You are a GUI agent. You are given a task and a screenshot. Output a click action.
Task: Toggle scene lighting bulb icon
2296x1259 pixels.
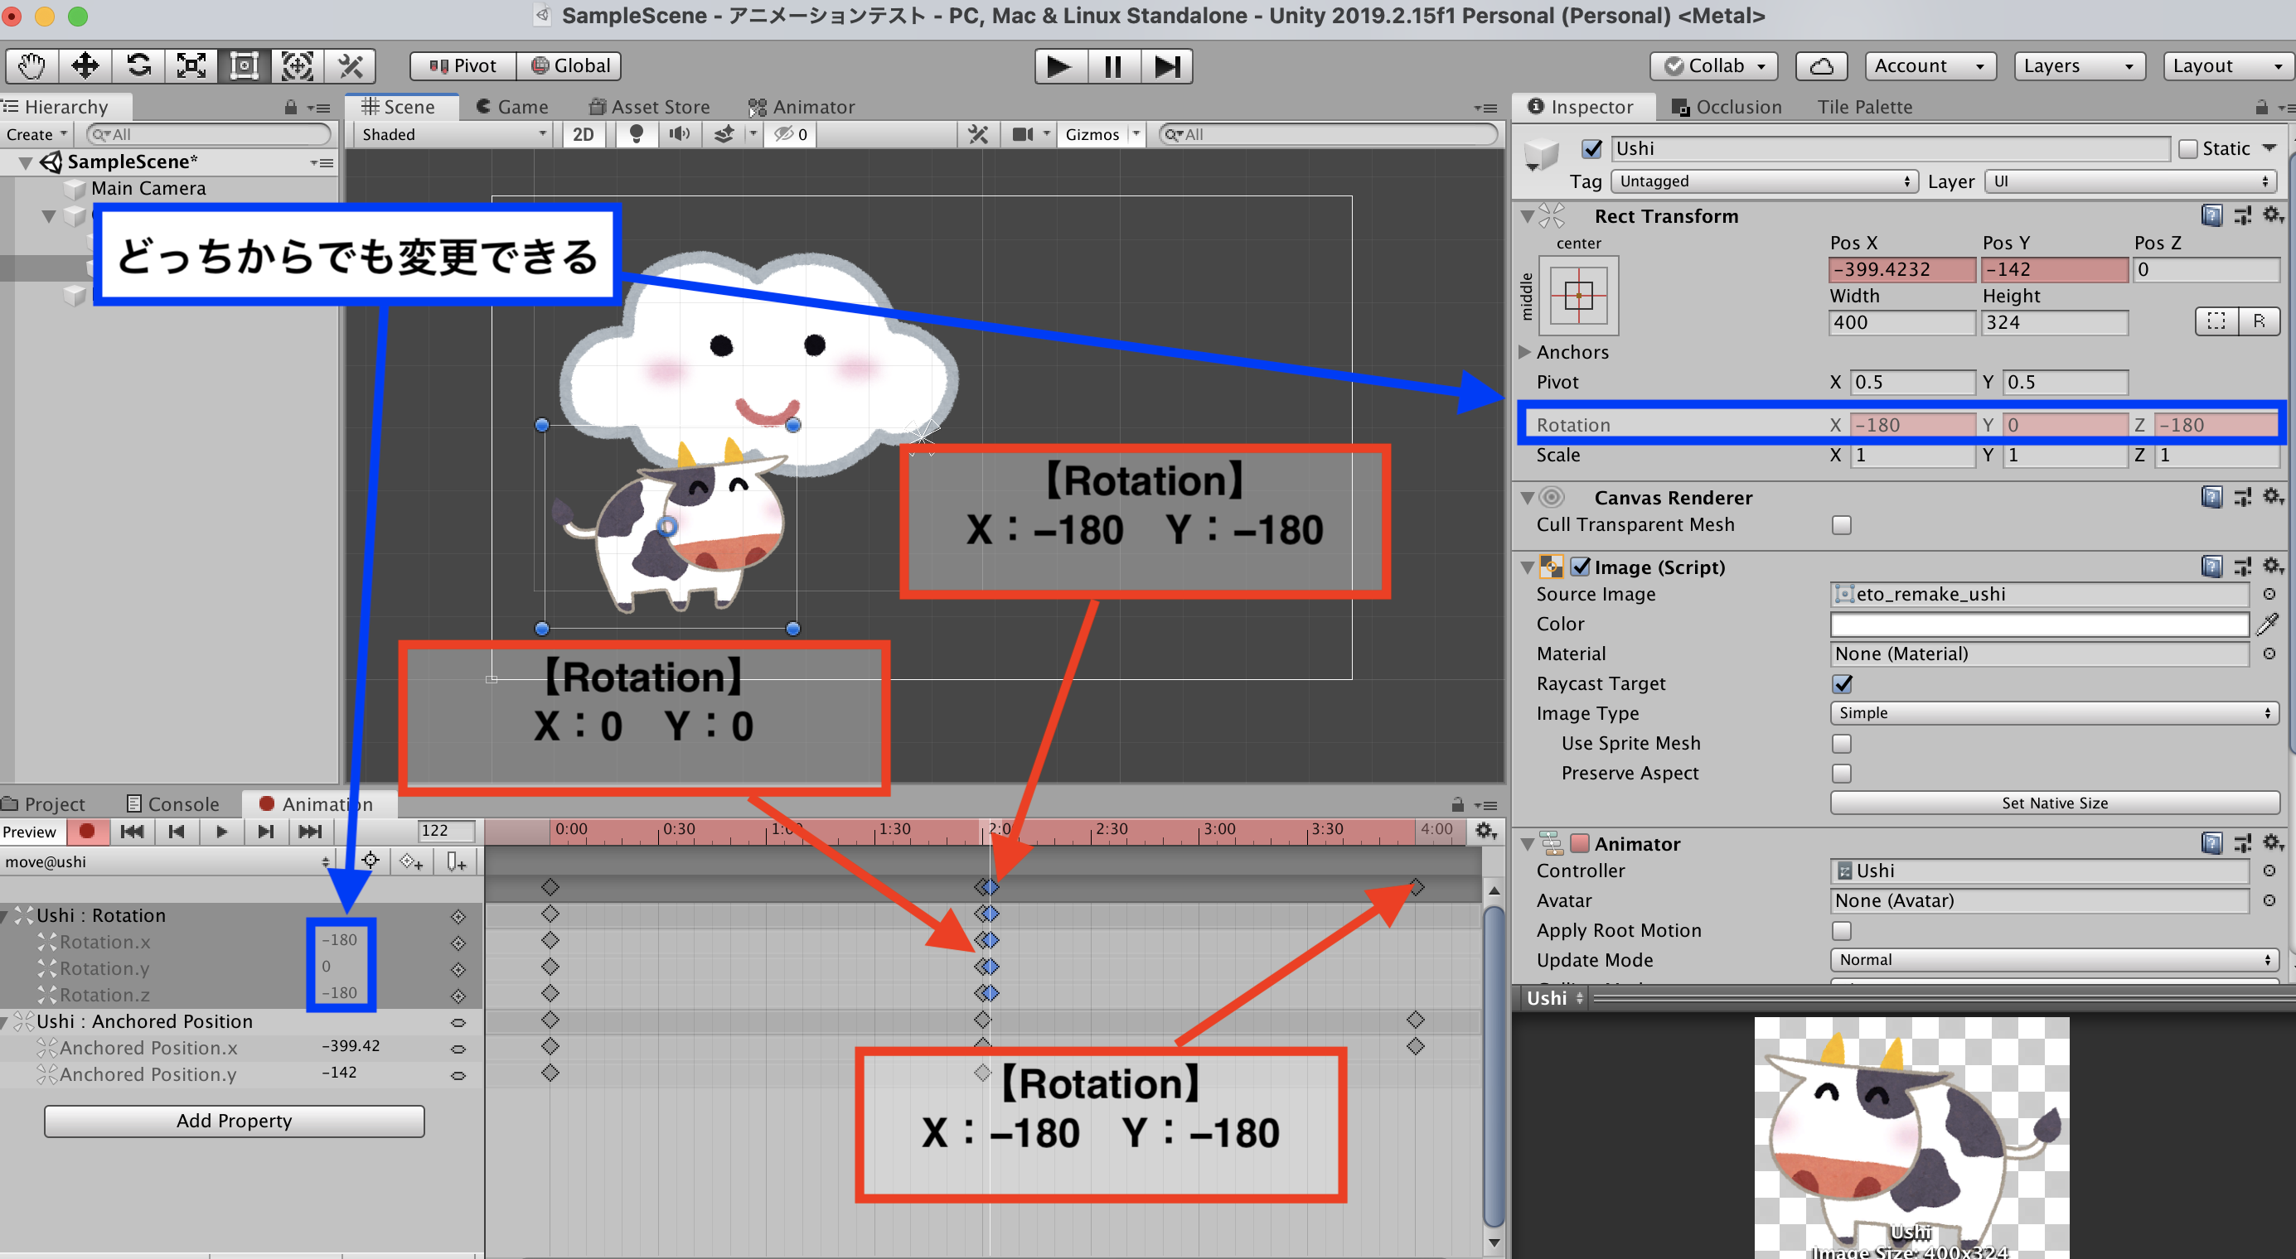[637, 134]
